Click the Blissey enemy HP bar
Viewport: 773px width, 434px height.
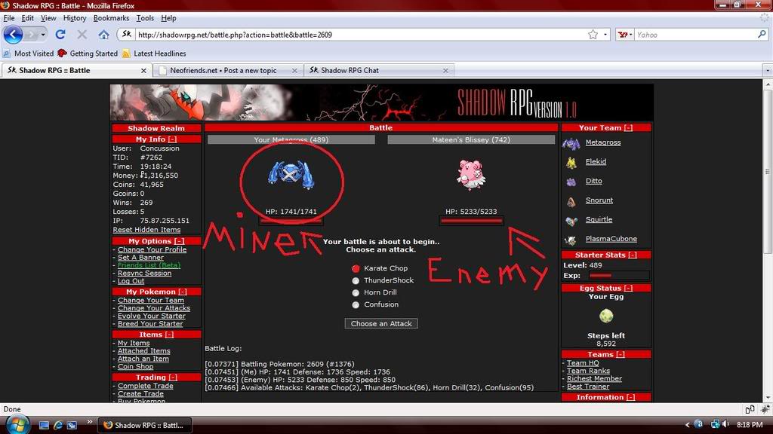tap(471, 221)
